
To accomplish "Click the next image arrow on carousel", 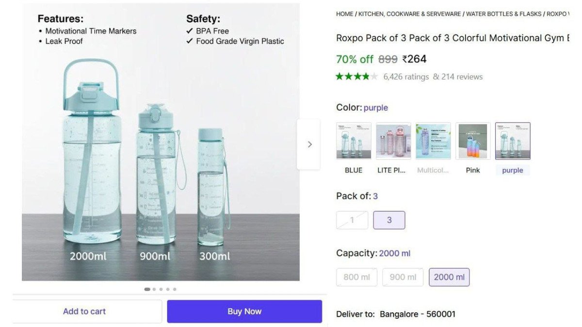I will click(309, 144).
